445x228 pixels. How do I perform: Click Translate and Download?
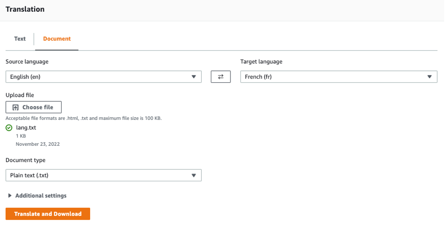click(48, 213)
